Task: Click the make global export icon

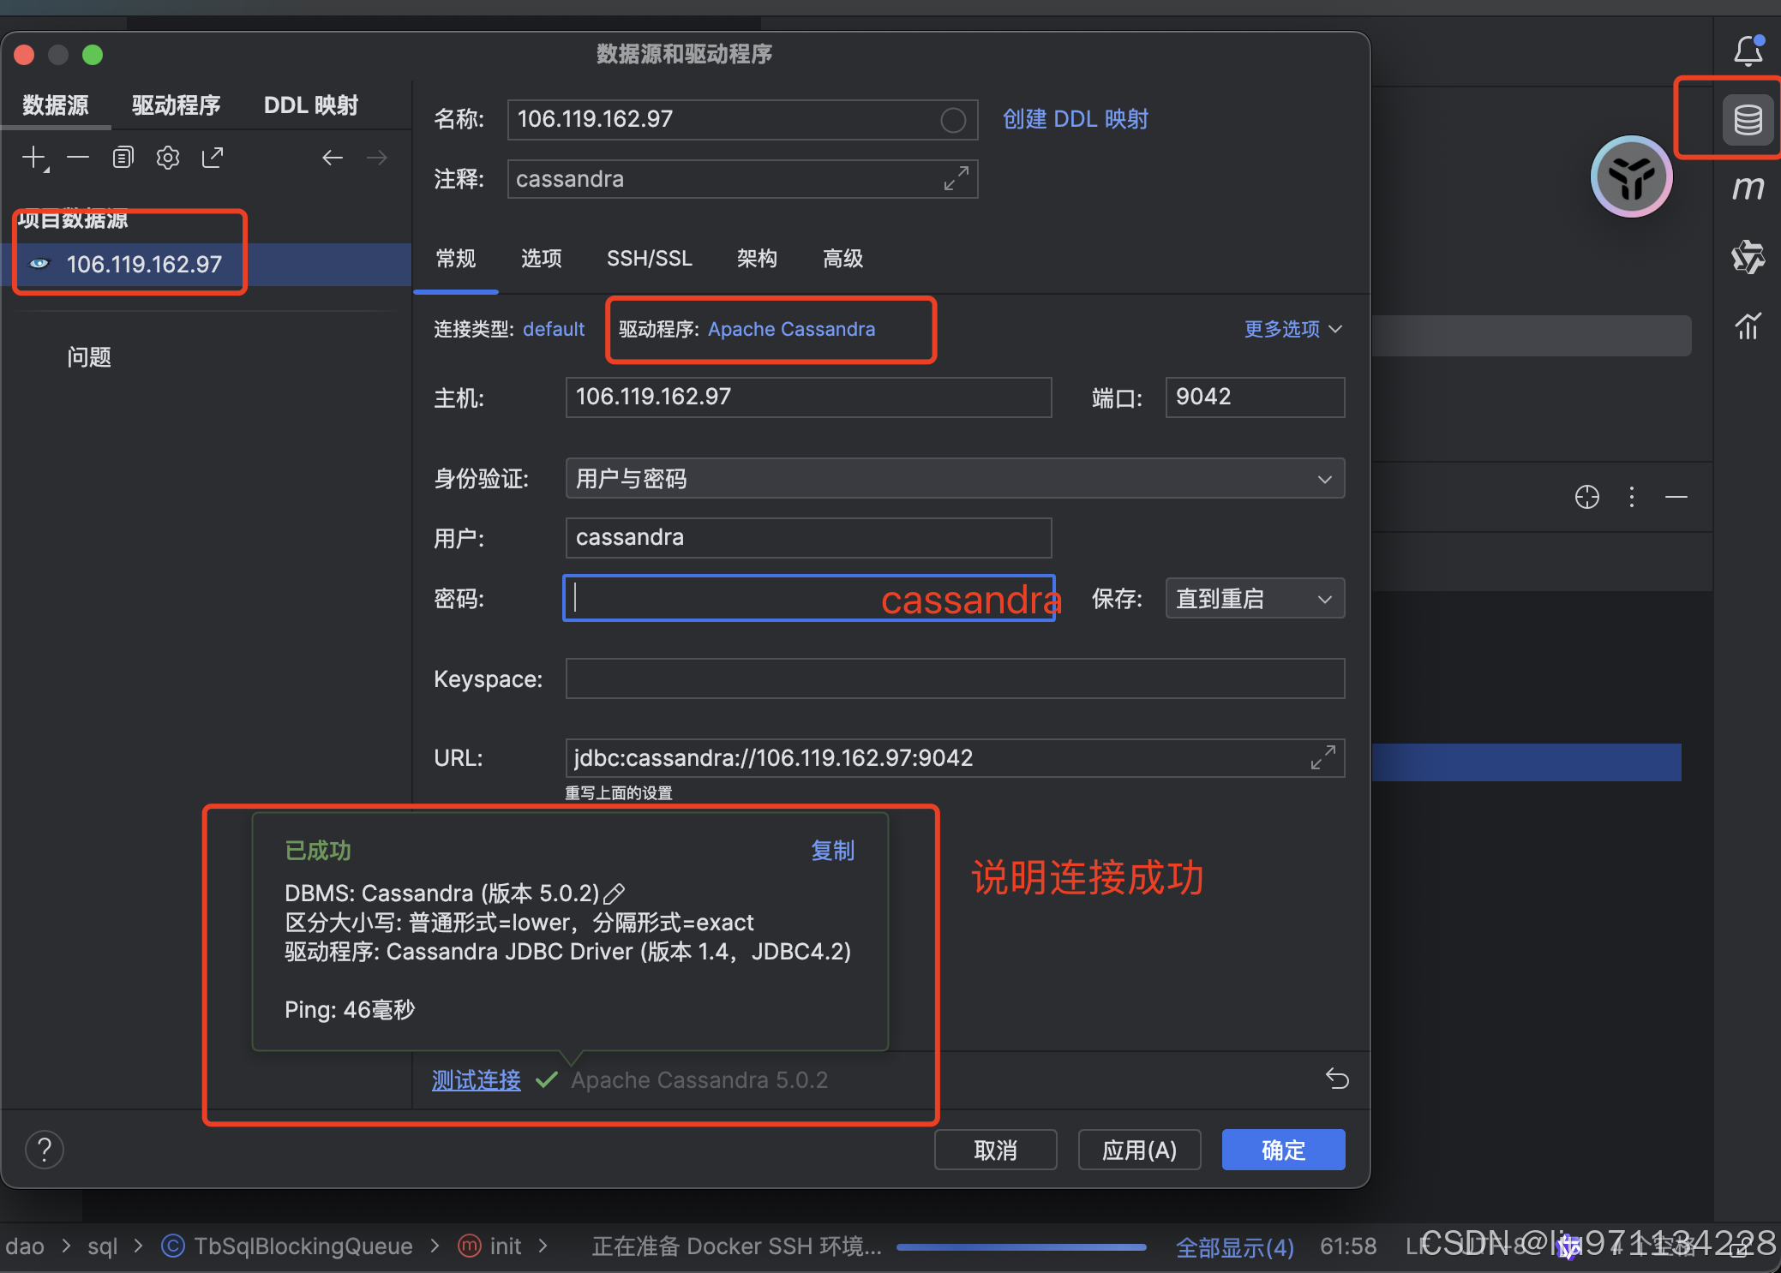Action: [213, 158]
